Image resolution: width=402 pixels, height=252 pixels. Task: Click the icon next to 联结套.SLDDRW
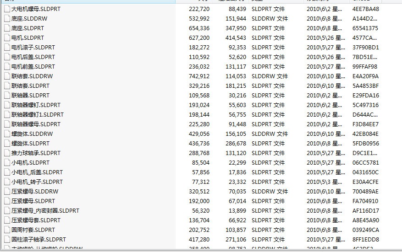[x=7, y=76]
